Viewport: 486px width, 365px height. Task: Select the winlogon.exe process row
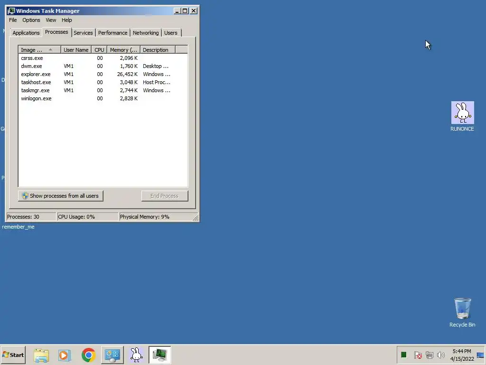[103, 98]
